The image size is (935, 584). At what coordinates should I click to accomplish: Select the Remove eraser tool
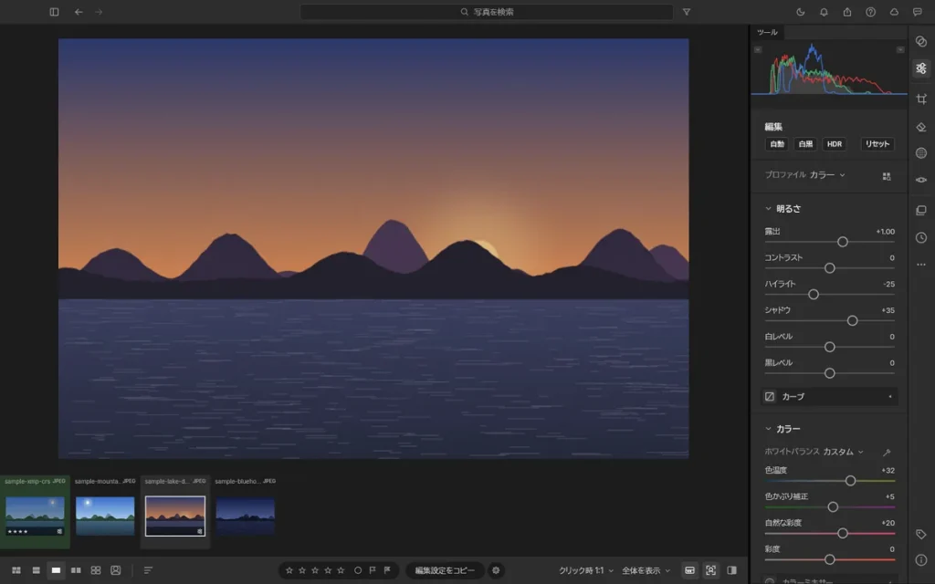pyautogui.click(x=921, y=127)
